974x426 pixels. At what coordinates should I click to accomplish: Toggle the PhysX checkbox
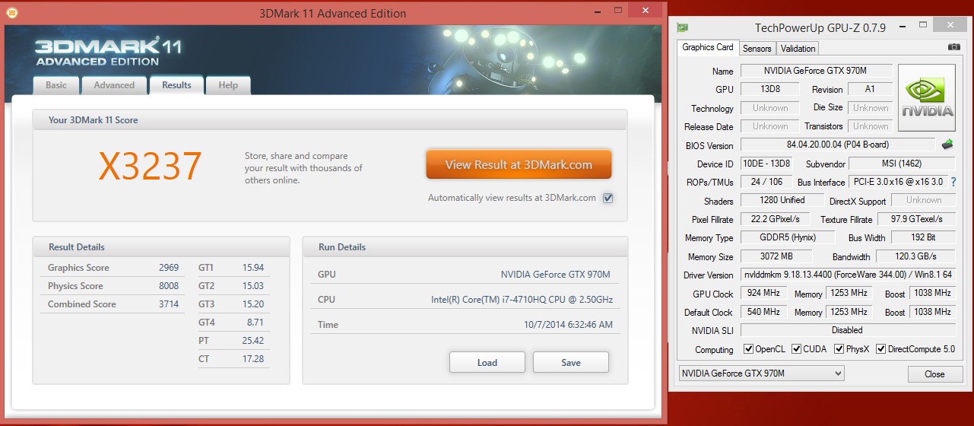coord(839,349)
